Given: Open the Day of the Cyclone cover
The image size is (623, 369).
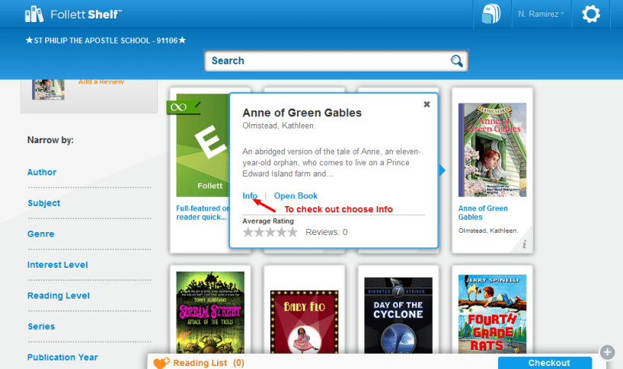Looking at the screenshot, I should tap(398, 315).
